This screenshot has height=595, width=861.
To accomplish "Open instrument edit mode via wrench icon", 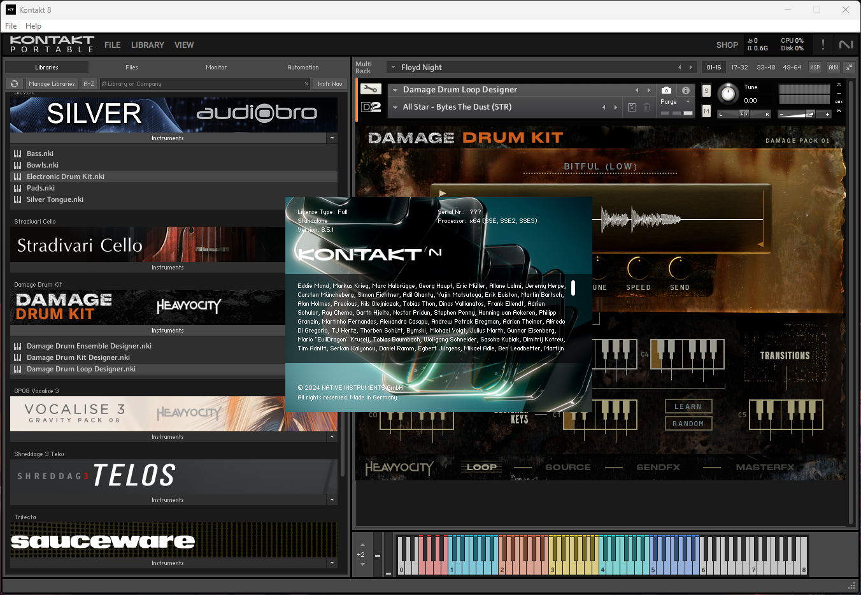I will pos(371,90).
